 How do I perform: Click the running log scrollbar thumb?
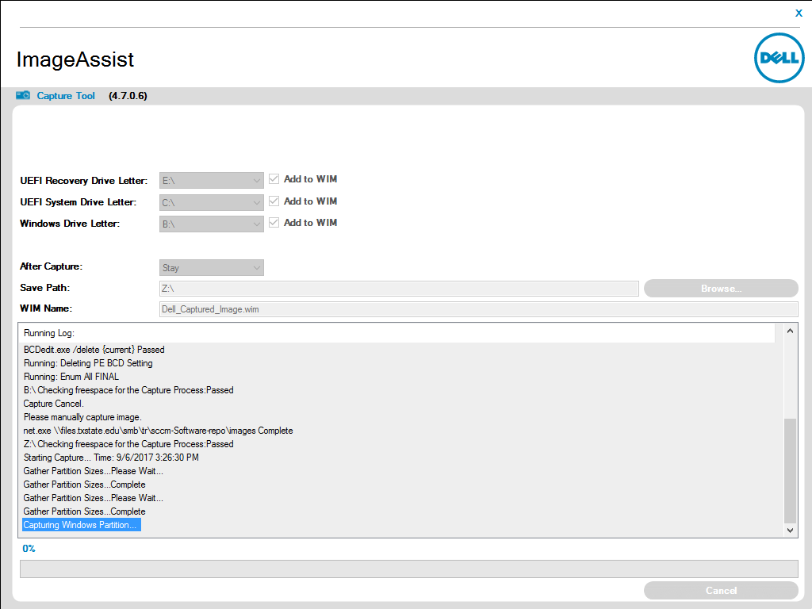pyautogui.click(x=790, y=470)
